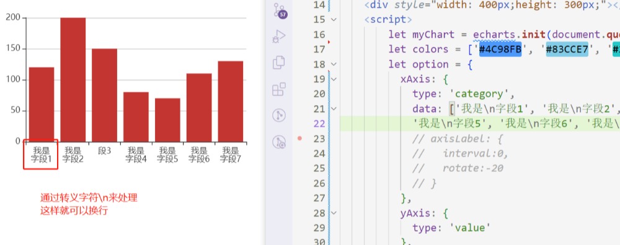
Task: Collapse the script block at line 15
Action: pyautogui.click(x=334, y=19)
